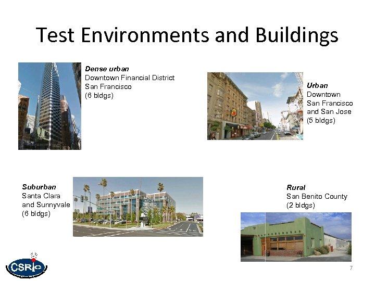
Task: Click "Downtown Financial District" text
Action: click(x=130, y=78)
